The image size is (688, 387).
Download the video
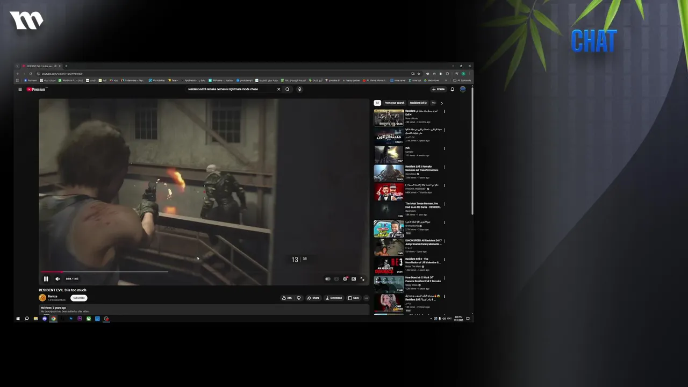pos(334,298)
